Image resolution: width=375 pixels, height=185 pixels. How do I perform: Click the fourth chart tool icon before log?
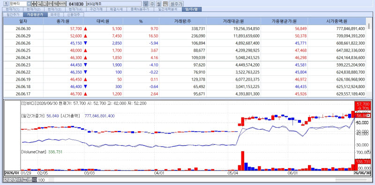tap(20, 180)
